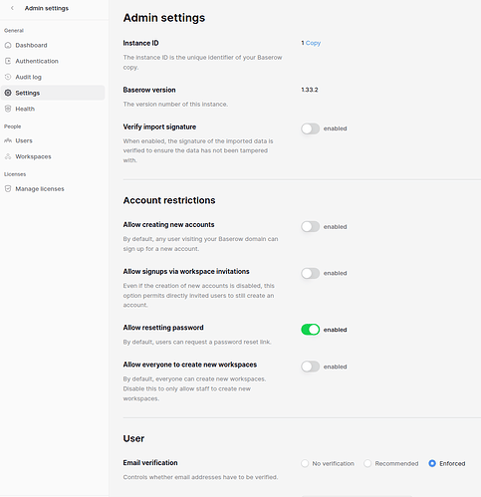This screenshot has width=481, height=497.
Task: Select No verification radio option
Action: click(x=305, y=463)
